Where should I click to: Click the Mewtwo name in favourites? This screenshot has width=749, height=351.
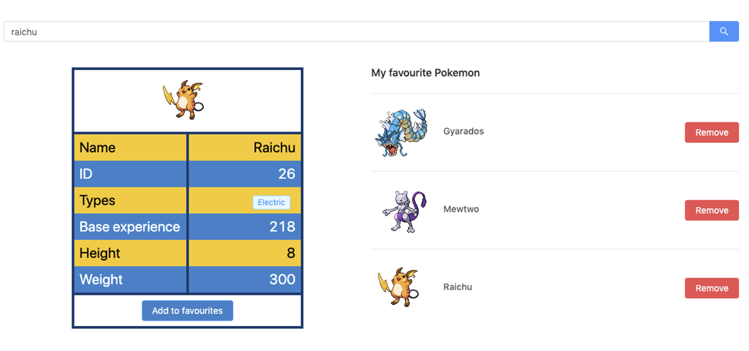click(461, 209)
